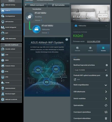Switch to the Hálózat tab
Viewport: 112px width, 122px height.
[x=90, y=49]
